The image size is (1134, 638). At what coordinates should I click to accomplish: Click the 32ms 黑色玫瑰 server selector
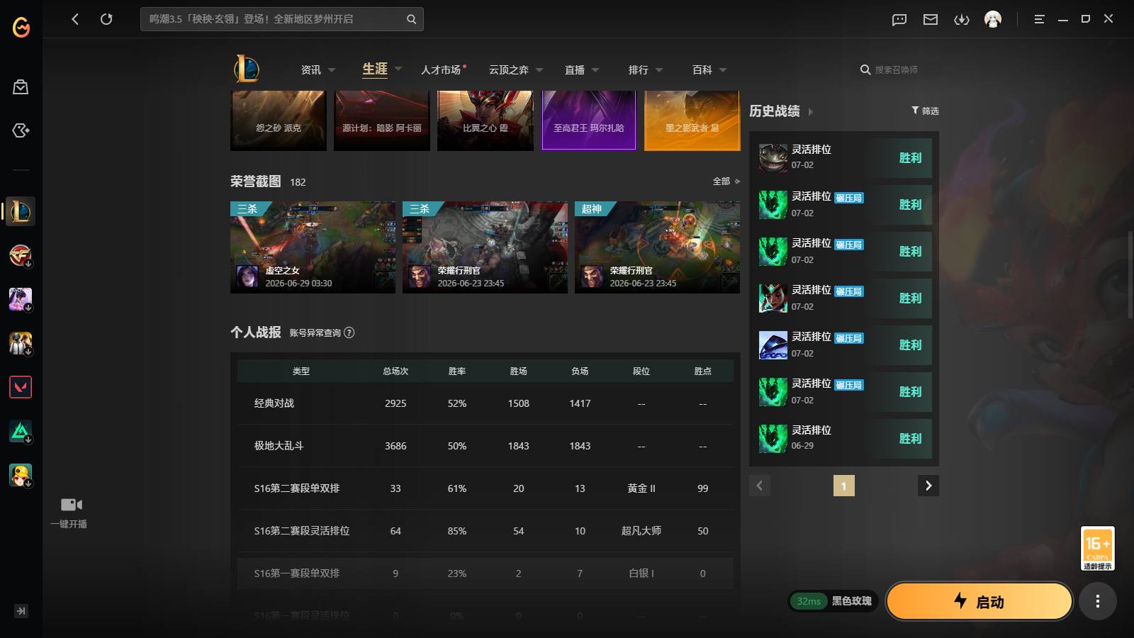[833, 601]
